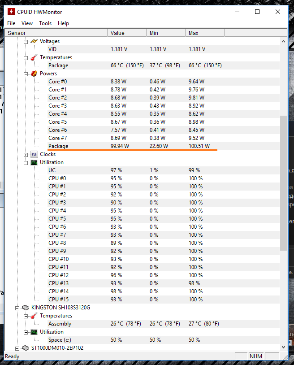This screenshot has height=365, width=294.
Task: Click the ST1000DM010-2EP102 drive icon
Action: pyautogui.click(x=26, y=348)
